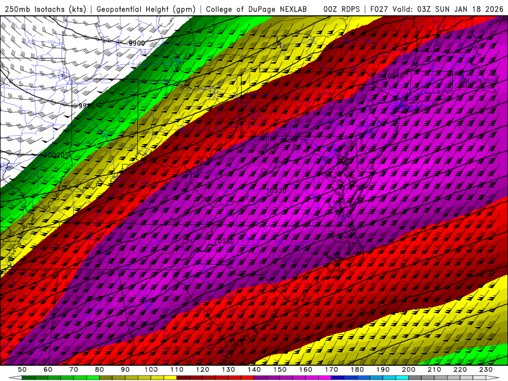The width and height of the screenshot is (508, 381).
Task: Click the 90 knot legend label
Action: (125, 370)
